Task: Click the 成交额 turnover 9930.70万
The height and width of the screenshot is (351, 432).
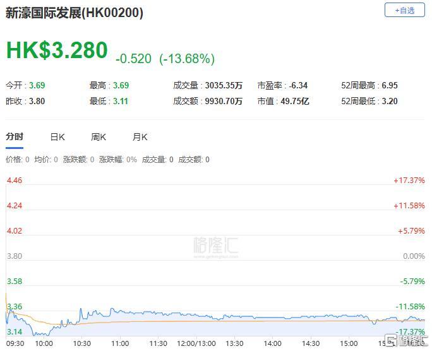Action: point(224,101)
